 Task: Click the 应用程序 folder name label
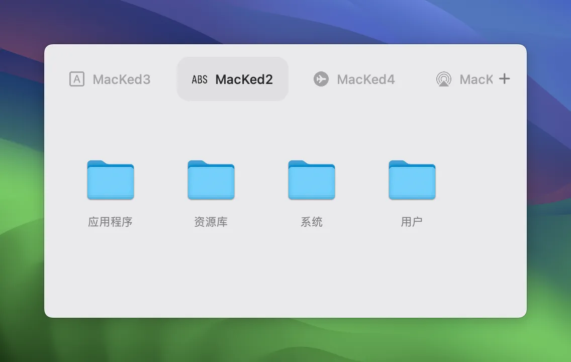(x=111, y=222)
